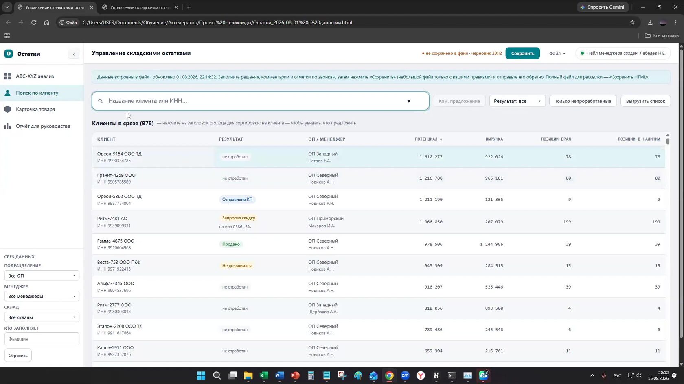Open new browser tab plus icon
684x384 pixels.
pos(189,7)
